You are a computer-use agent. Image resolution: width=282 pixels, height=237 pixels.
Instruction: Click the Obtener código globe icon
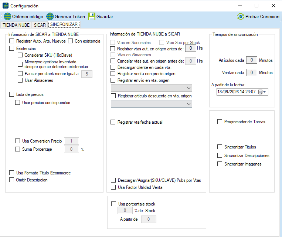(7, 16)
